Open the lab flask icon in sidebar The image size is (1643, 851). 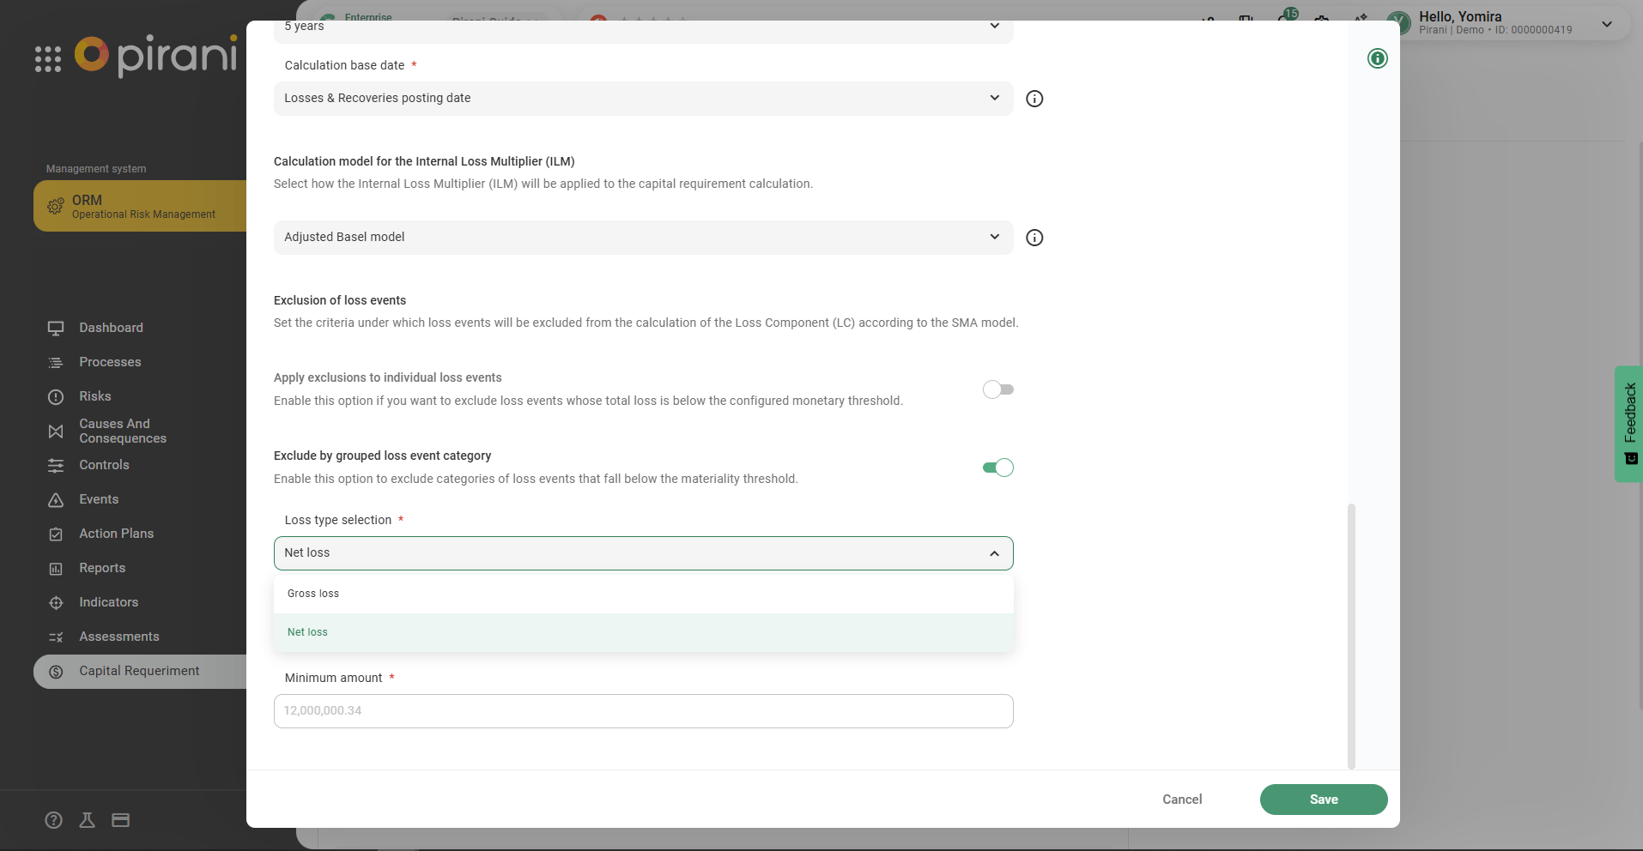(x=87, y=820)
